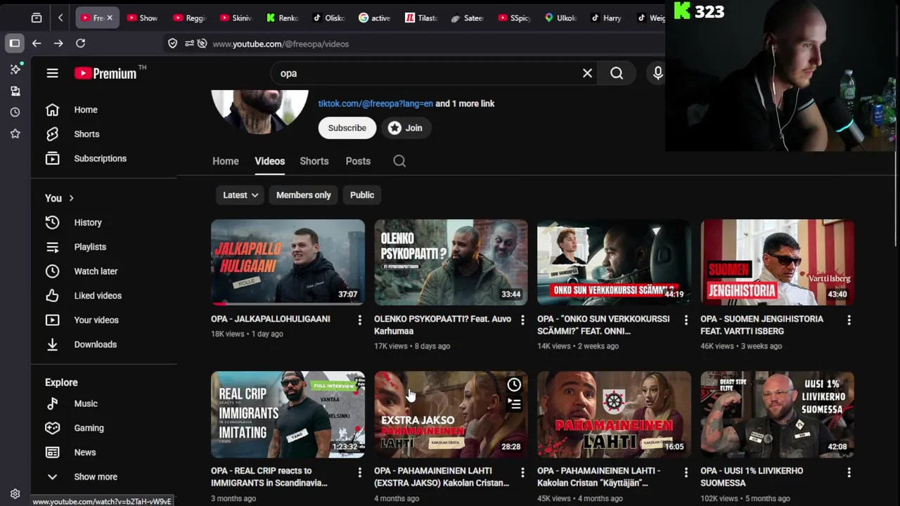Image resolution: width=900 pixels, height=506 pixels.
Task: Filter videos by Members only
Action: click(303, 195)
